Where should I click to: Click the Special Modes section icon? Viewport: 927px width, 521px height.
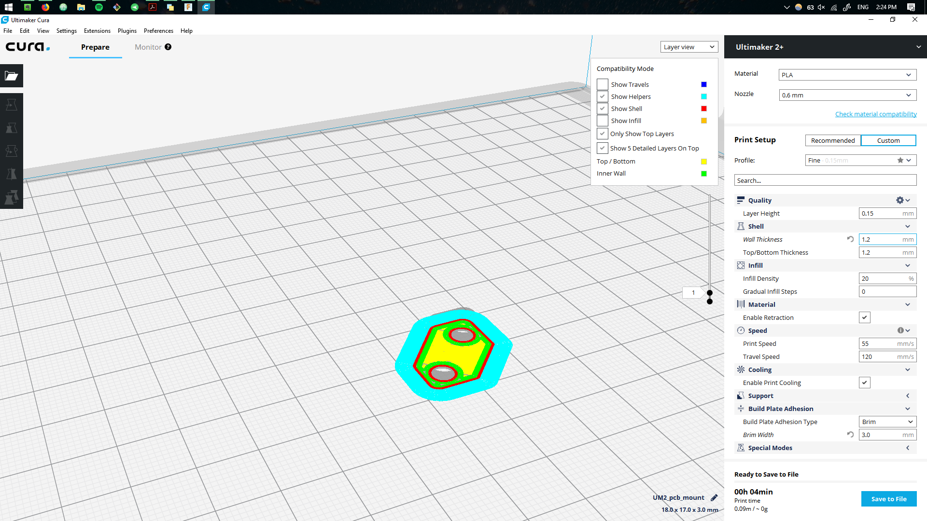point(741,448)
